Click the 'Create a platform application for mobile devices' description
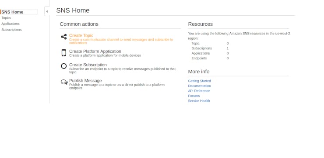The image size is (324, 158). coord(105,55)
